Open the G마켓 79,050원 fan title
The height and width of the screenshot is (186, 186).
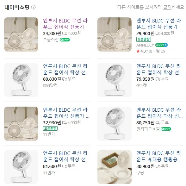[x=159, y=69]
